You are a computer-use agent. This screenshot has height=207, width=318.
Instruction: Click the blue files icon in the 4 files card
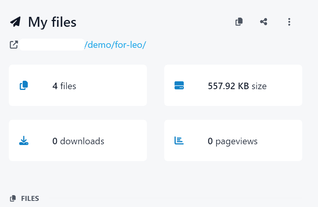[24, 86]
